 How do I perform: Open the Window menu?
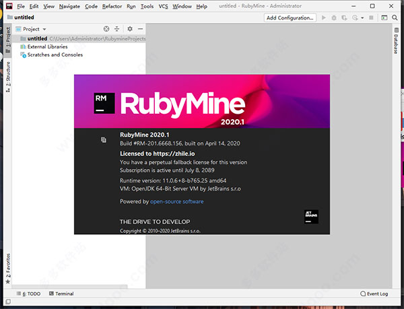click(182, 7)
